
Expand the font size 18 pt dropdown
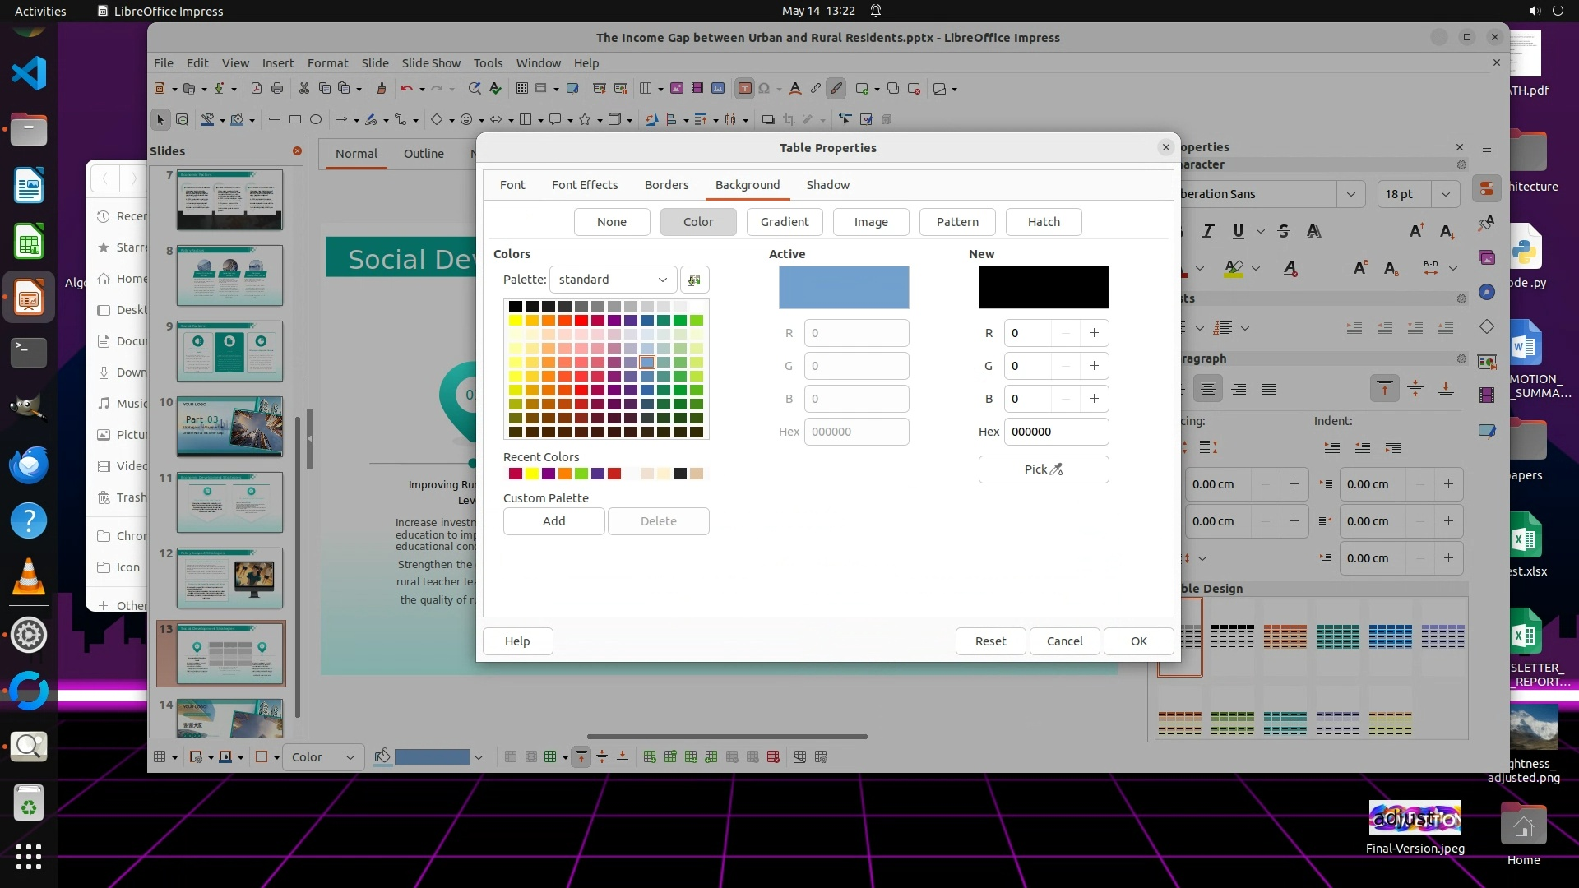point(1445,194)
